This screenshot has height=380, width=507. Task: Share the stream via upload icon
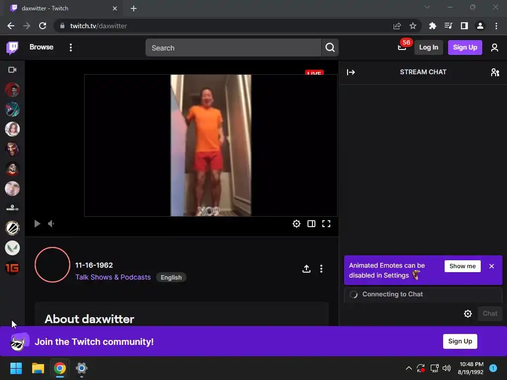pos(306,269)
